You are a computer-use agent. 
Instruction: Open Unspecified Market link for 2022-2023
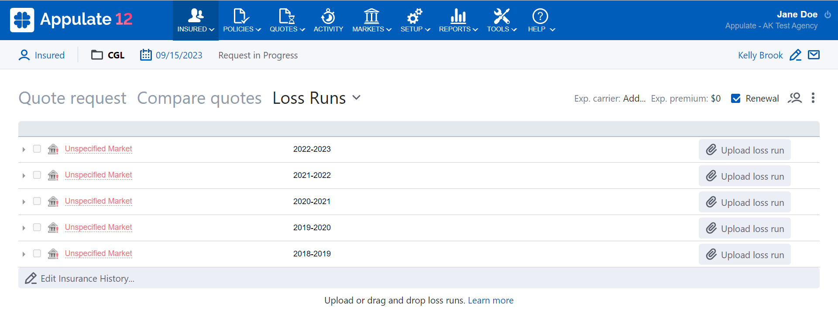point(98,149)
